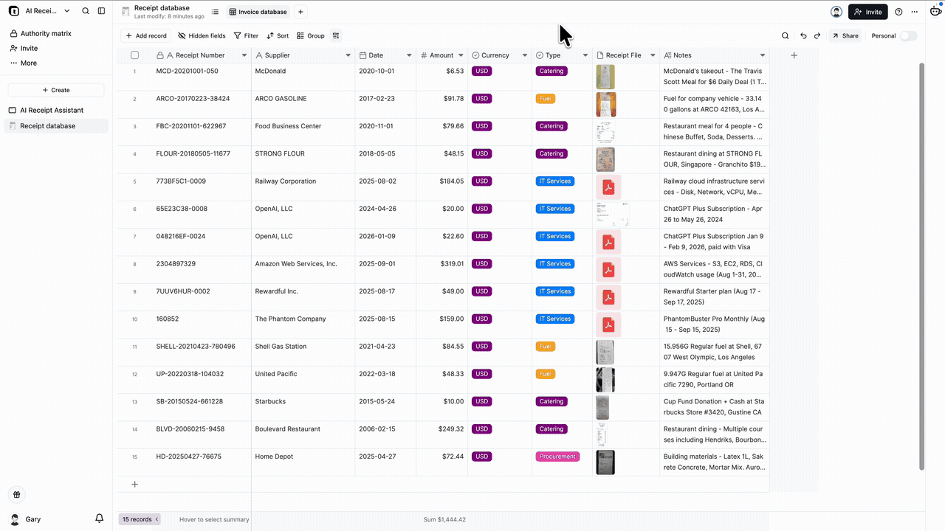Open the Group settings
This screenshot has height=531, width=945.
[x=310, y=35]
